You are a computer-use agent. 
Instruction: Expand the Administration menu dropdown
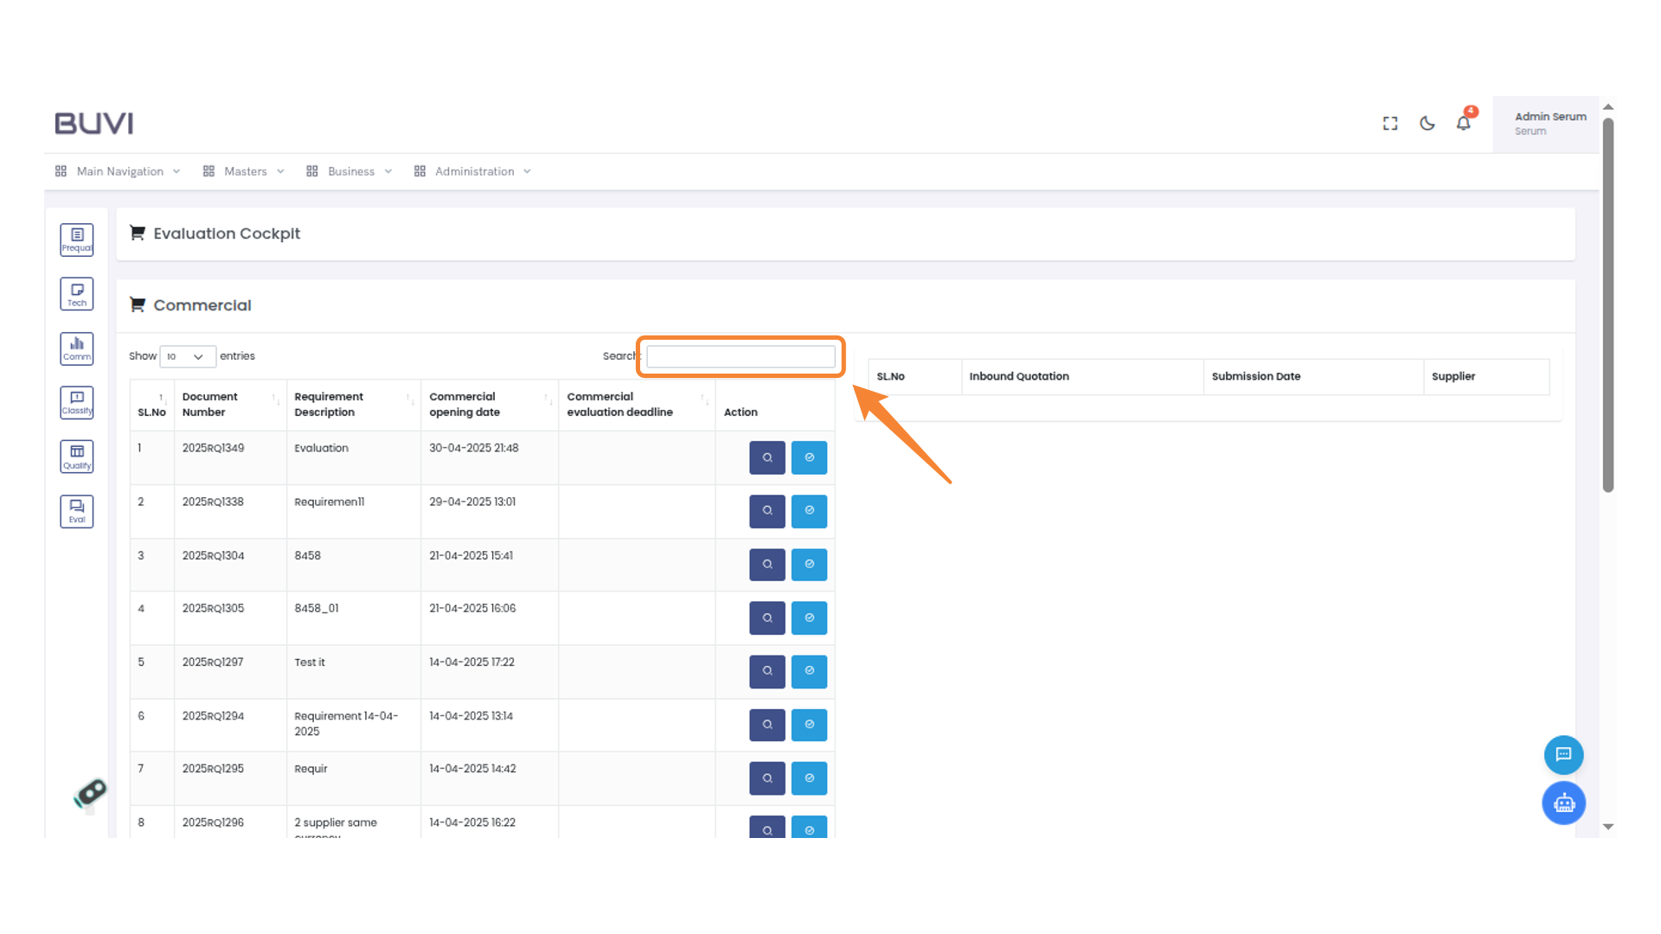click(x=473, y=171)
